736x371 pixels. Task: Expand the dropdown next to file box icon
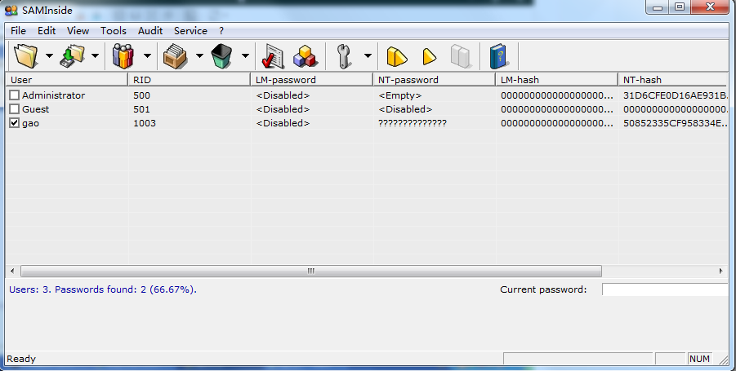click(x=199, y=55)
